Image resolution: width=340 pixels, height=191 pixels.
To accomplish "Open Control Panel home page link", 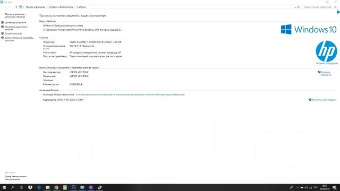I will pos(16,15).
